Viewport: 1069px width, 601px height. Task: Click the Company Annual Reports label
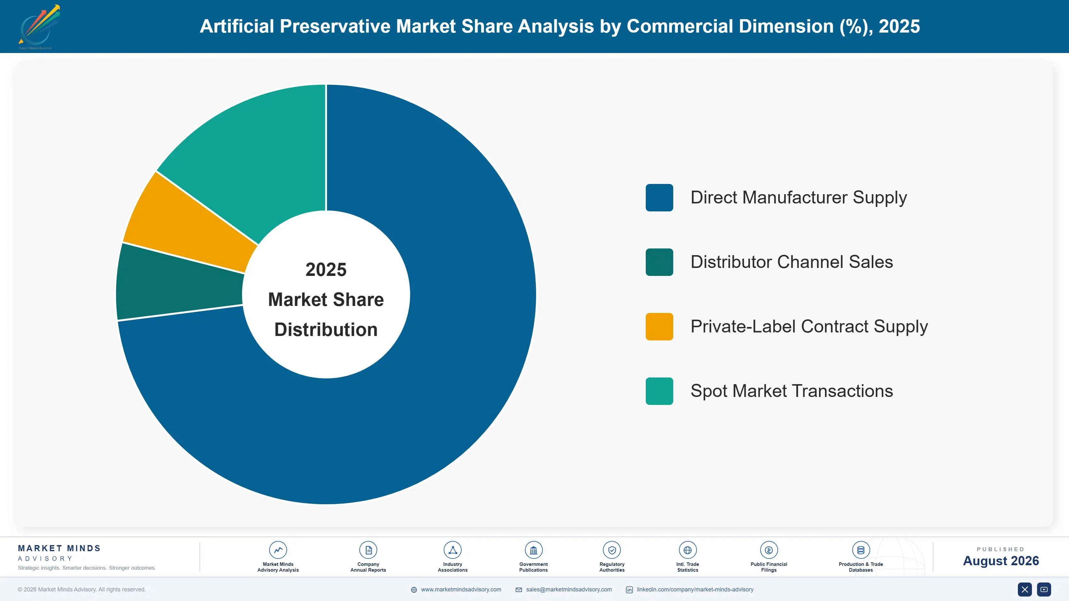(368, 567)
